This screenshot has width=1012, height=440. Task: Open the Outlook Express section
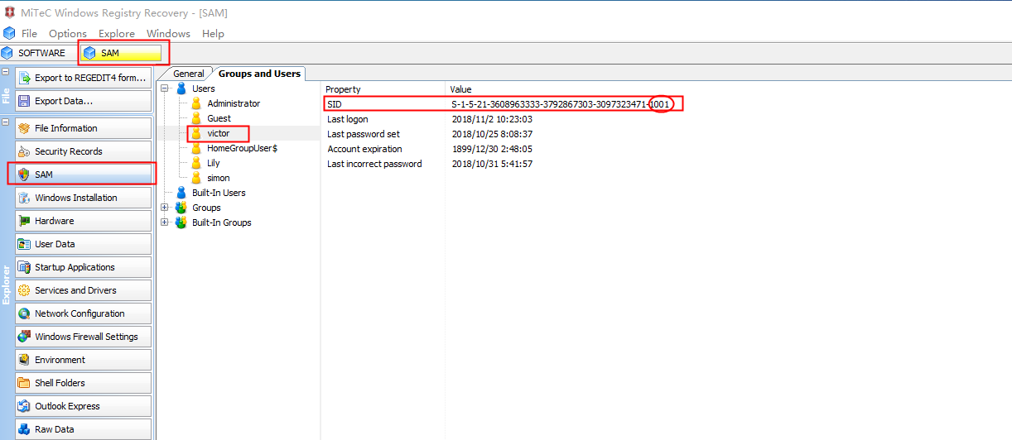pos(83,406)
